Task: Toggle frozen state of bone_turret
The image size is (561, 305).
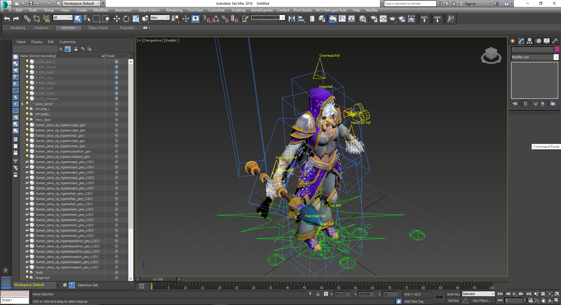Action: (x=116, y=104)
